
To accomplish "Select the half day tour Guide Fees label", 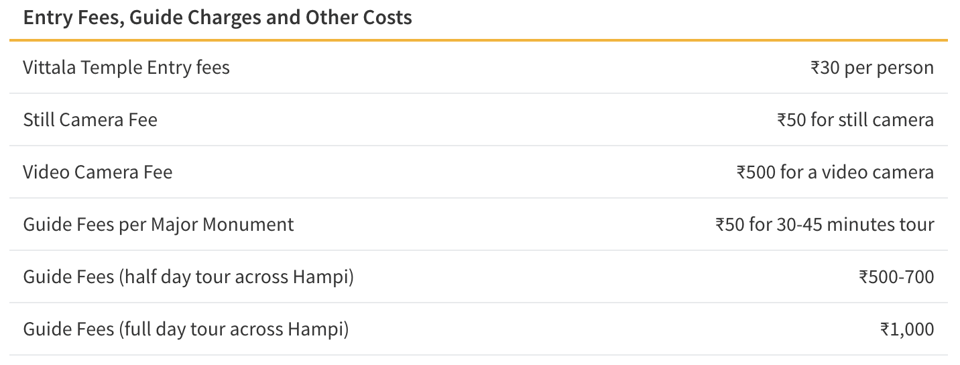I will pos(188,276).
